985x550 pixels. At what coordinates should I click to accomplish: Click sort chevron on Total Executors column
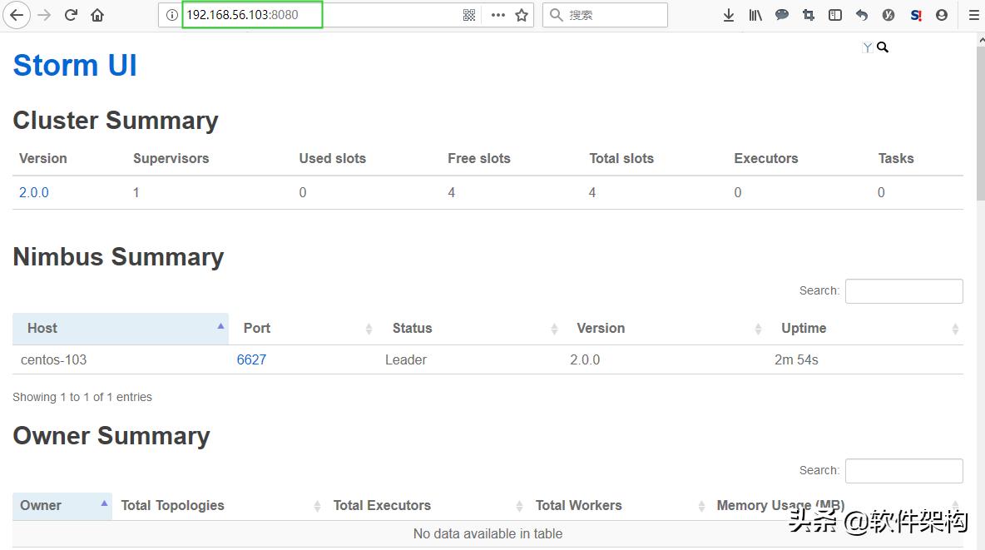[x=519, y=505]
